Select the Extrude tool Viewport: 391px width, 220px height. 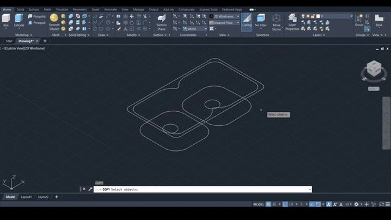[x=19, y=20]
